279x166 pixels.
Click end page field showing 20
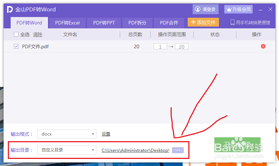click(182, 46)
